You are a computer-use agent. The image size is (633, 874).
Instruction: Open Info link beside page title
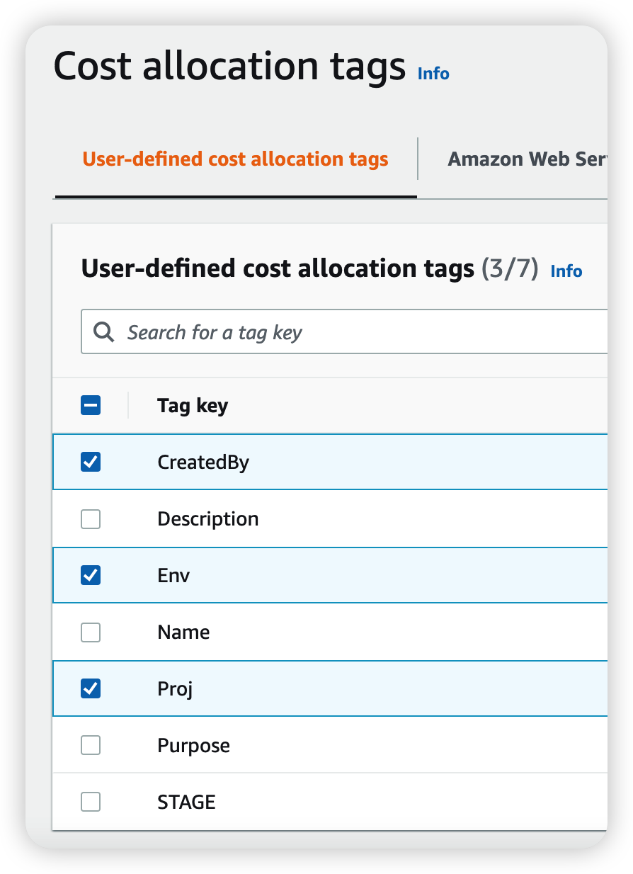(x=433, y=74)
